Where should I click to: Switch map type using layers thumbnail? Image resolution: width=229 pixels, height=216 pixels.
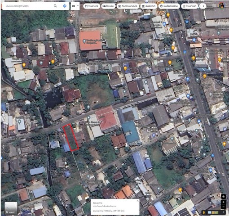point(11,208)
